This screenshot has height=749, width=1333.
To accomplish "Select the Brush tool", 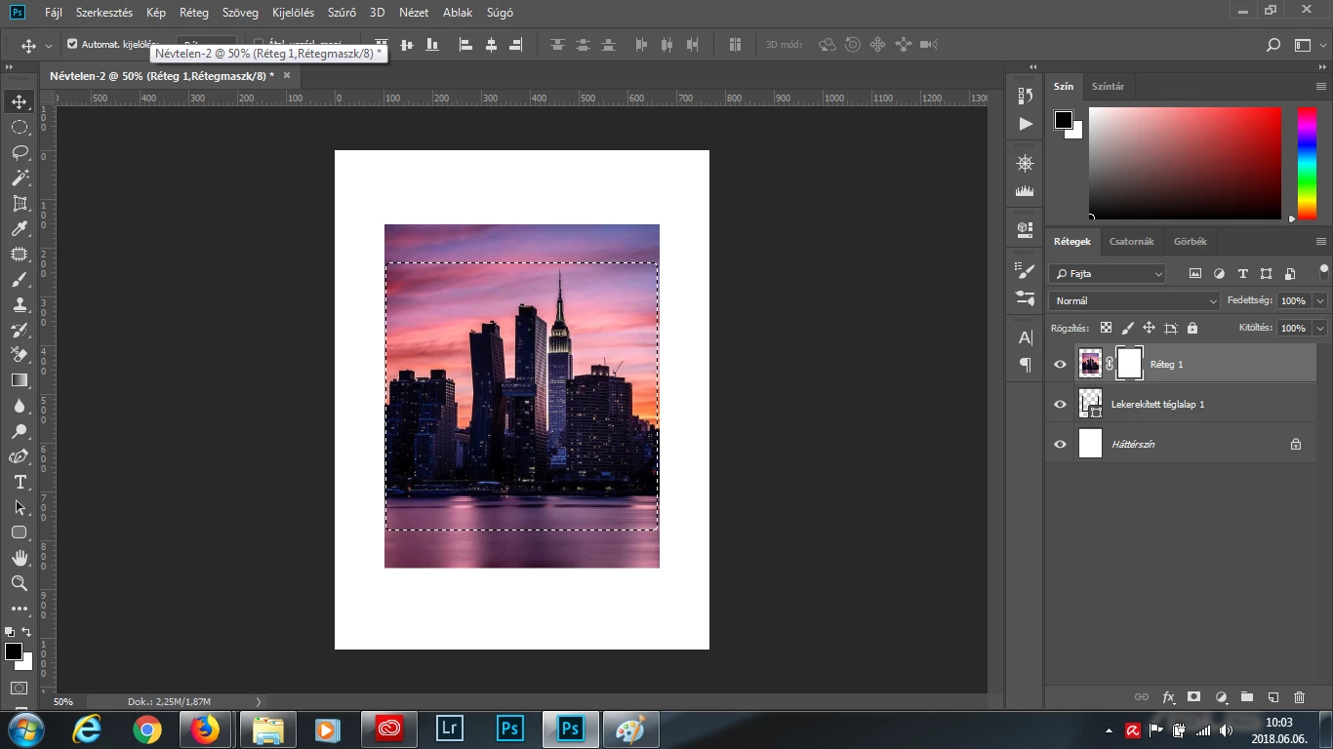I will tap(20, 280).
